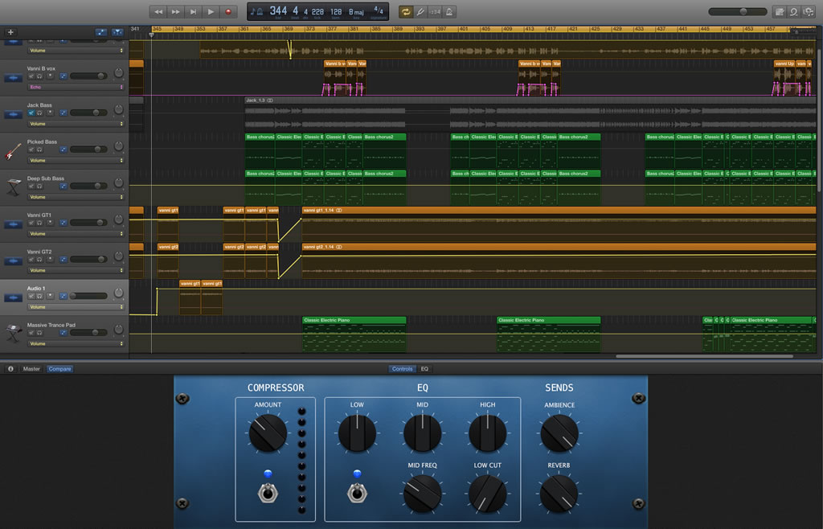Click the Low Cut knob
Viewport: 823px width, 529px height.
click(x=488, y=494)
